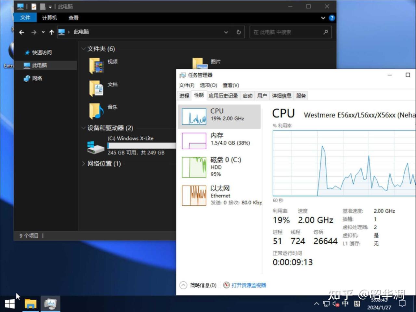The width and height of the screenshot is (416, 312).
Task: Click the taskbar clock showing 2024/1/27
Action: pos(379,304)
